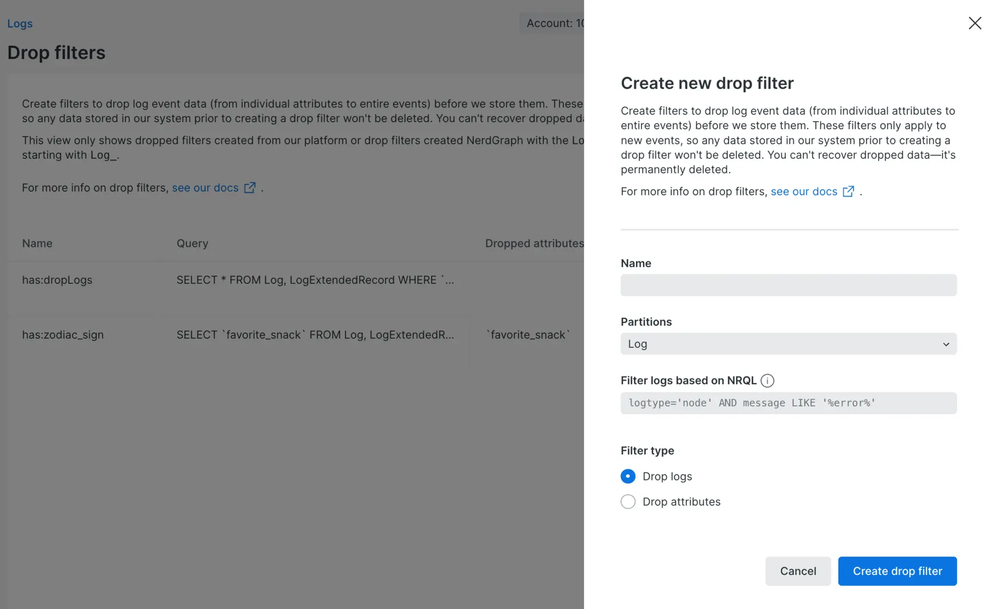Click the Query column header
The width and height of the screenshot is (987, 609).
pos(192,244)
